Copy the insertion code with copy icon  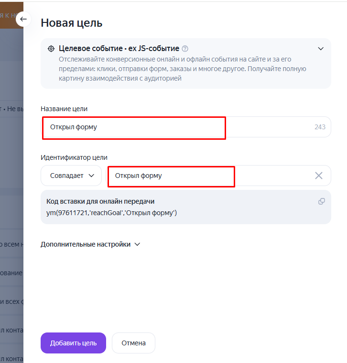[322, 201]
